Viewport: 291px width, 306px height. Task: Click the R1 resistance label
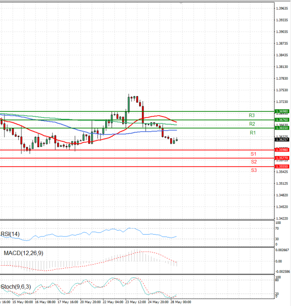coord(253,133)
